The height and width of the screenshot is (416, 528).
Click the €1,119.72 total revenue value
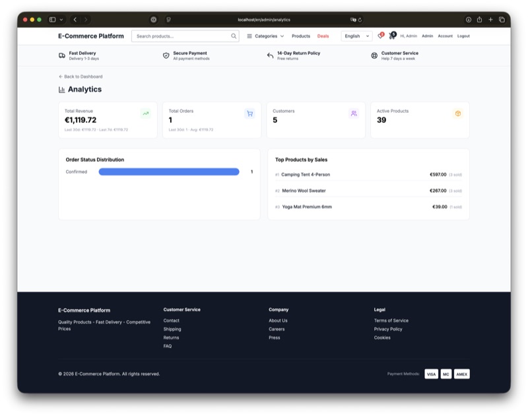[x=81, y=120]
